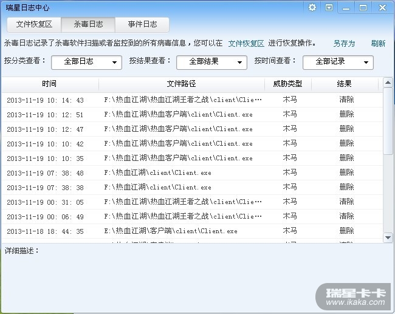Click 删除 result in the 07:38:38 row

point(346,187)
